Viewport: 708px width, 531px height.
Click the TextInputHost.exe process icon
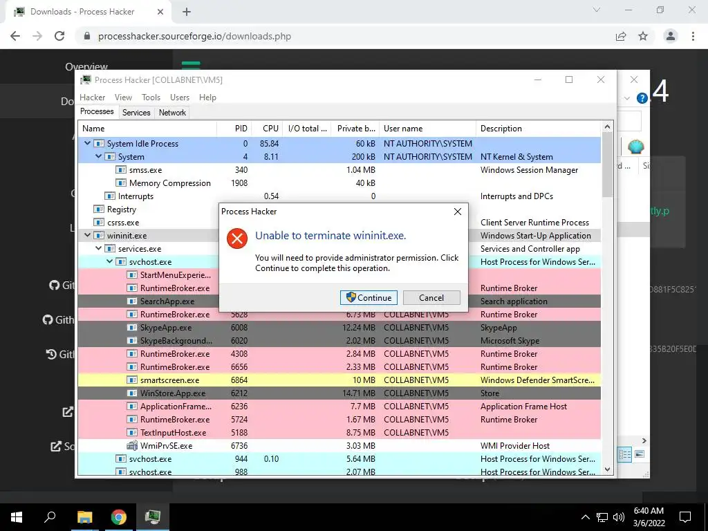pos(132,433)
